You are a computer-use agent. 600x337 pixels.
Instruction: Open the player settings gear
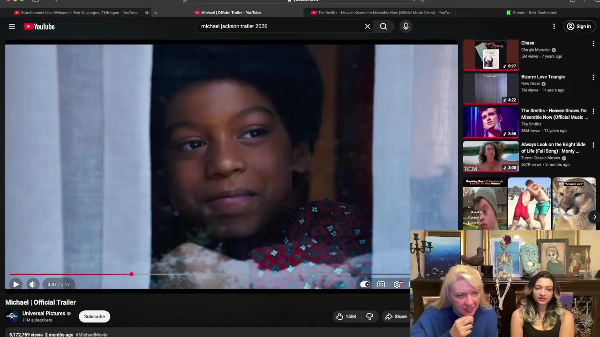pos(397,284)
